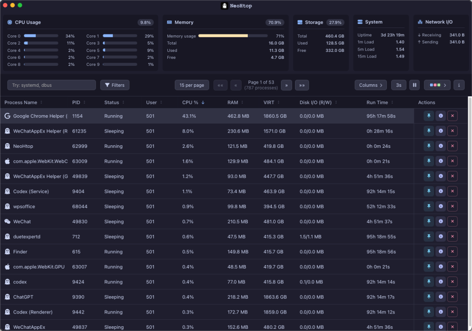Kill the Codex (Service) process
This screenshot has height=331, width=472.
(452, 191)
